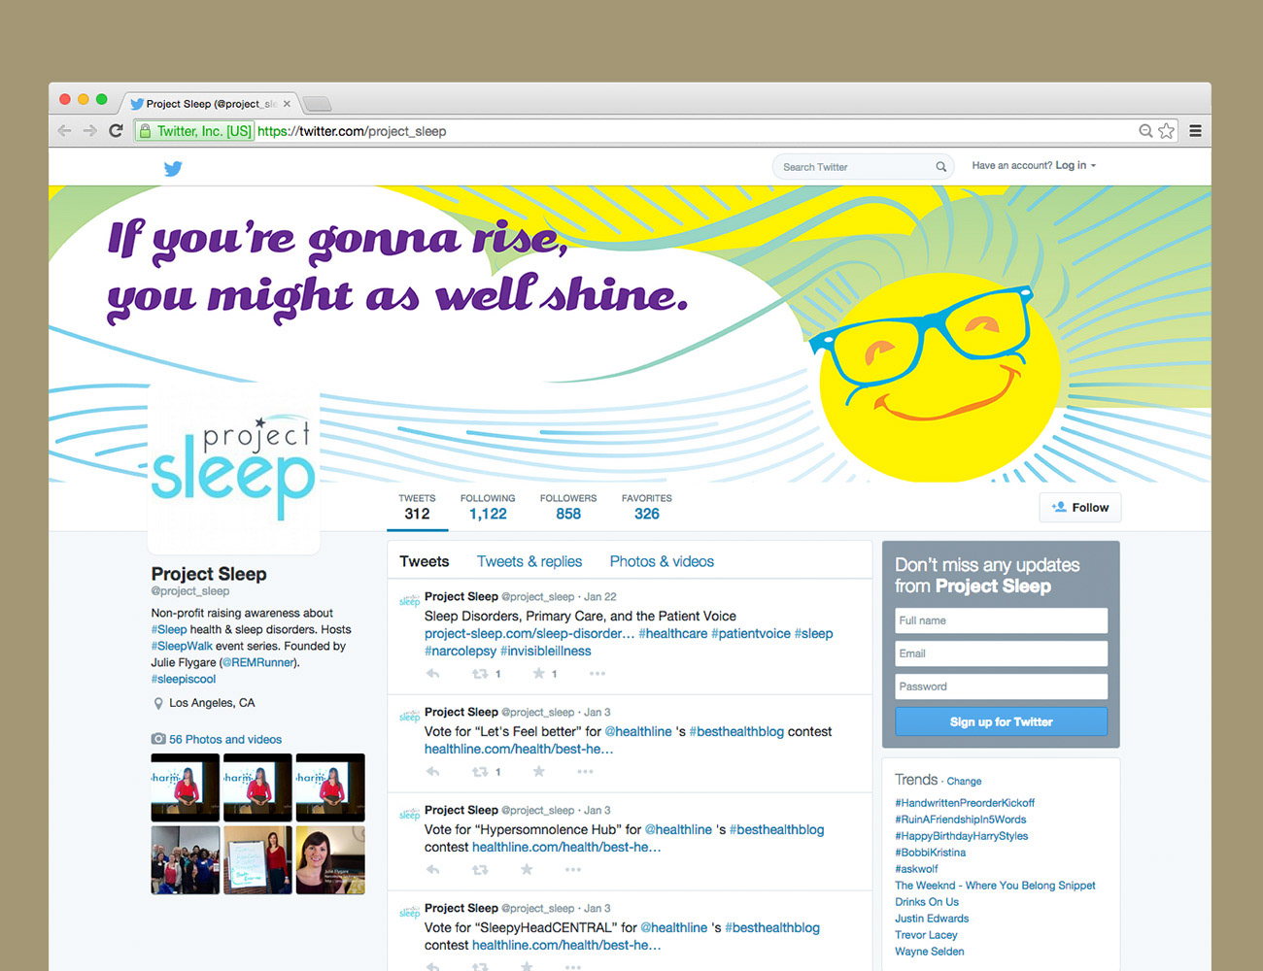Click the search magnifier in Search Twitter
This screenshot has width=1263, height=971.
coord(940,167)
